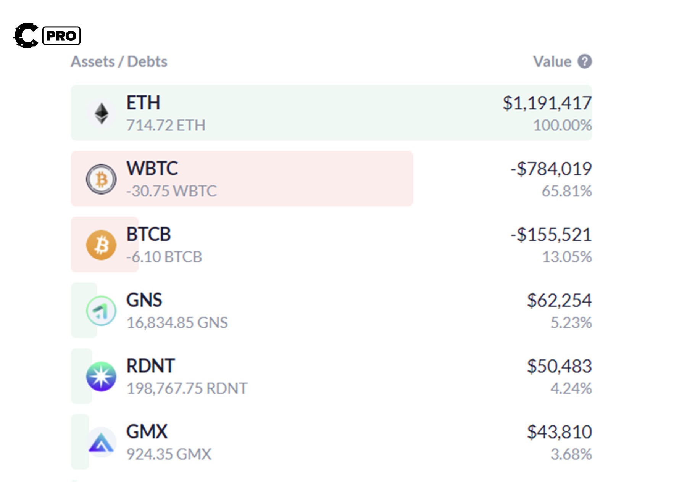This screenshot has height=491, width=687.
Task: Open the GNS asset name
Action: click(144, 300)
